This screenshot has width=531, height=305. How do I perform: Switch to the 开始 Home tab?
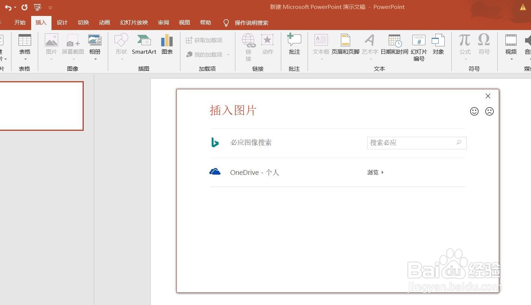point(20,23)
